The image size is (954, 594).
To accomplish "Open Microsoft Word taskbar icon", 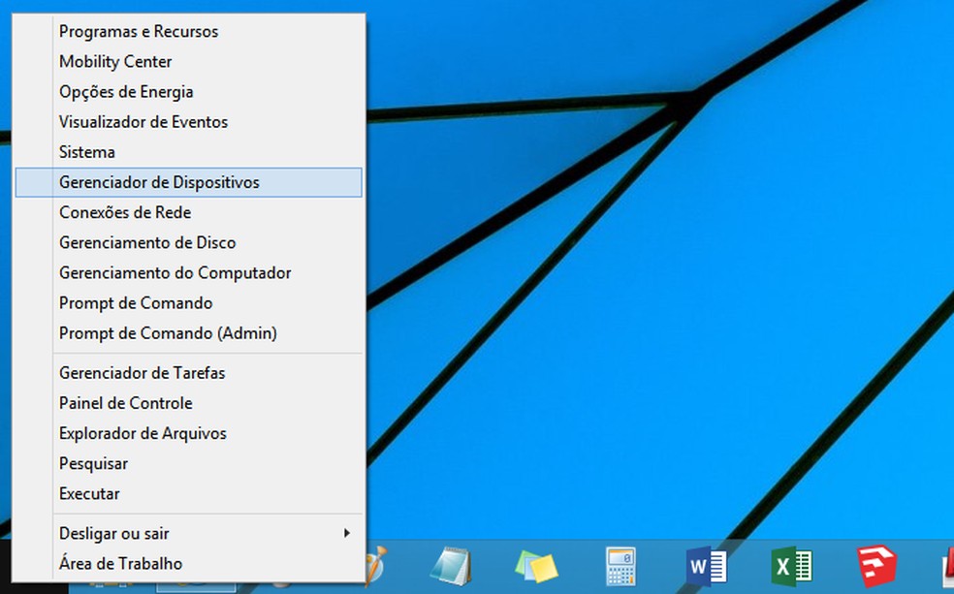I will [707, 566].
